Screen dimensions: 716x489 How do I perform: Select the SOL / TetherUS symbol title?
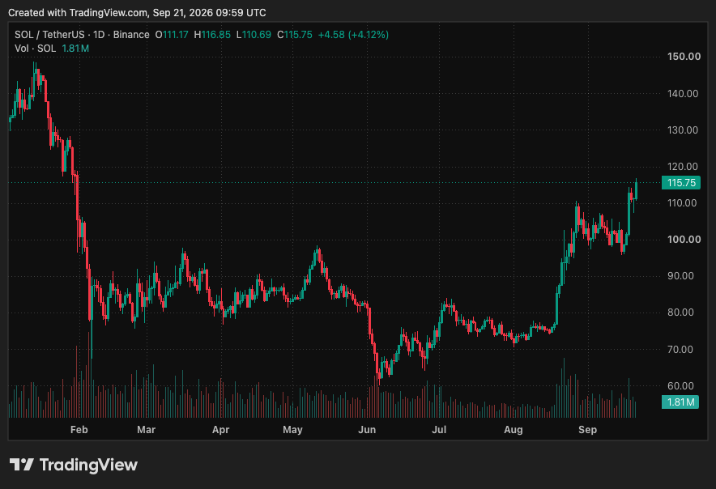(x=49, y=35)
